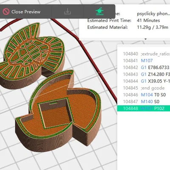Select highlighted line 104848 P102
The height and width of the screenshot is (170, 170).
coord(144,108)
